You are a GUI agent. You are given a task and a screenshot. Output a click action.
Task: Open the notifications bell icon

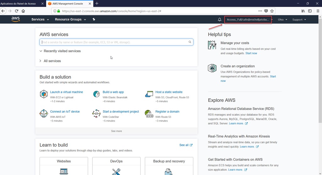coord(219,19)
